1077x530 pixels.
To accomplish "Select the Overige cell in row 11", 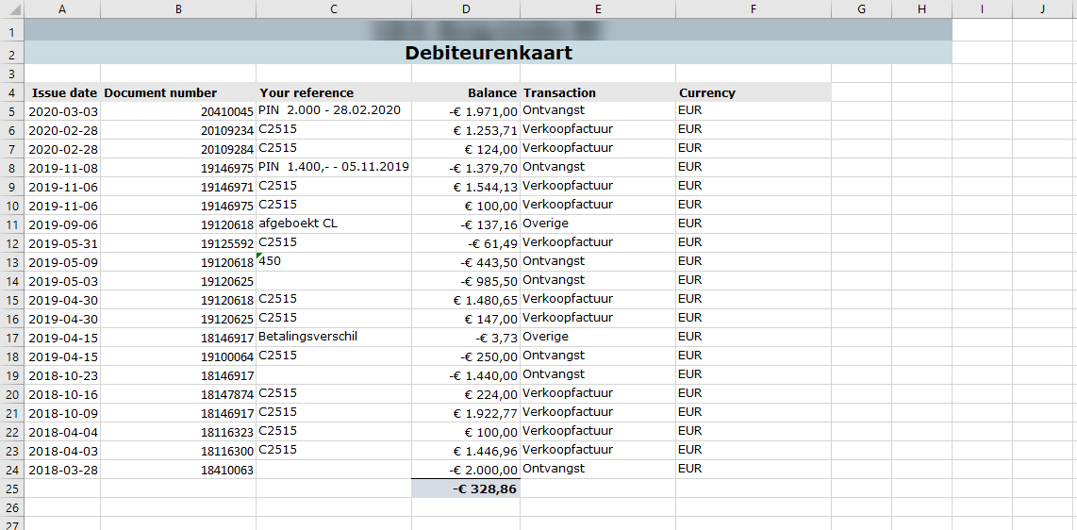I will coord(598,224).
